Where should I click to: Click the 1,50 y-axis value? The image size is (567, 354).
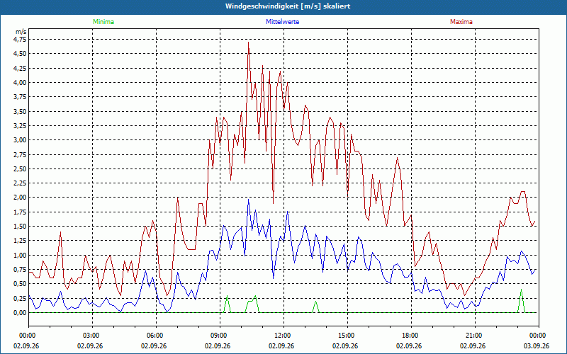pos(20,227)
